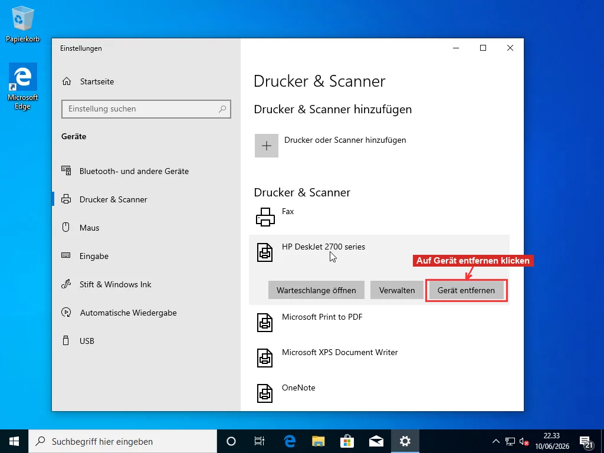Viewport: 604px width, 453px height.
Task: Click Gerät entfernen button
Action: [x=466, y=290]
